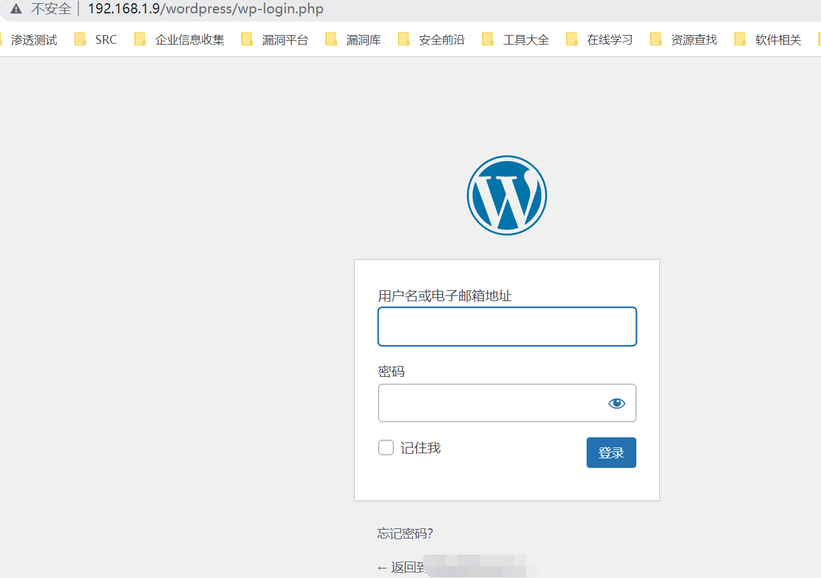The width and height of the screenshot is (821, 578).
Task: Open the 漏洞库 bookmark folder
Action: (x=353, y=39)
